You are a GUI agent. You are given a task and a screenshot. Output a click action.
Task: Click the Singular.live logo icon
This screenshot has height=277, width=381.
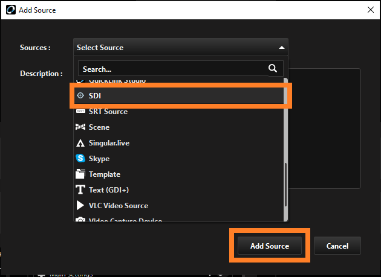click(x=80, y=143)
